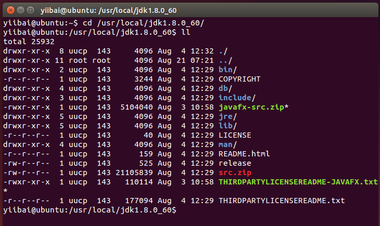
Task: Click the THIRDPARTYLICENSEREADME.txt file name
Action: click(282, 201)
